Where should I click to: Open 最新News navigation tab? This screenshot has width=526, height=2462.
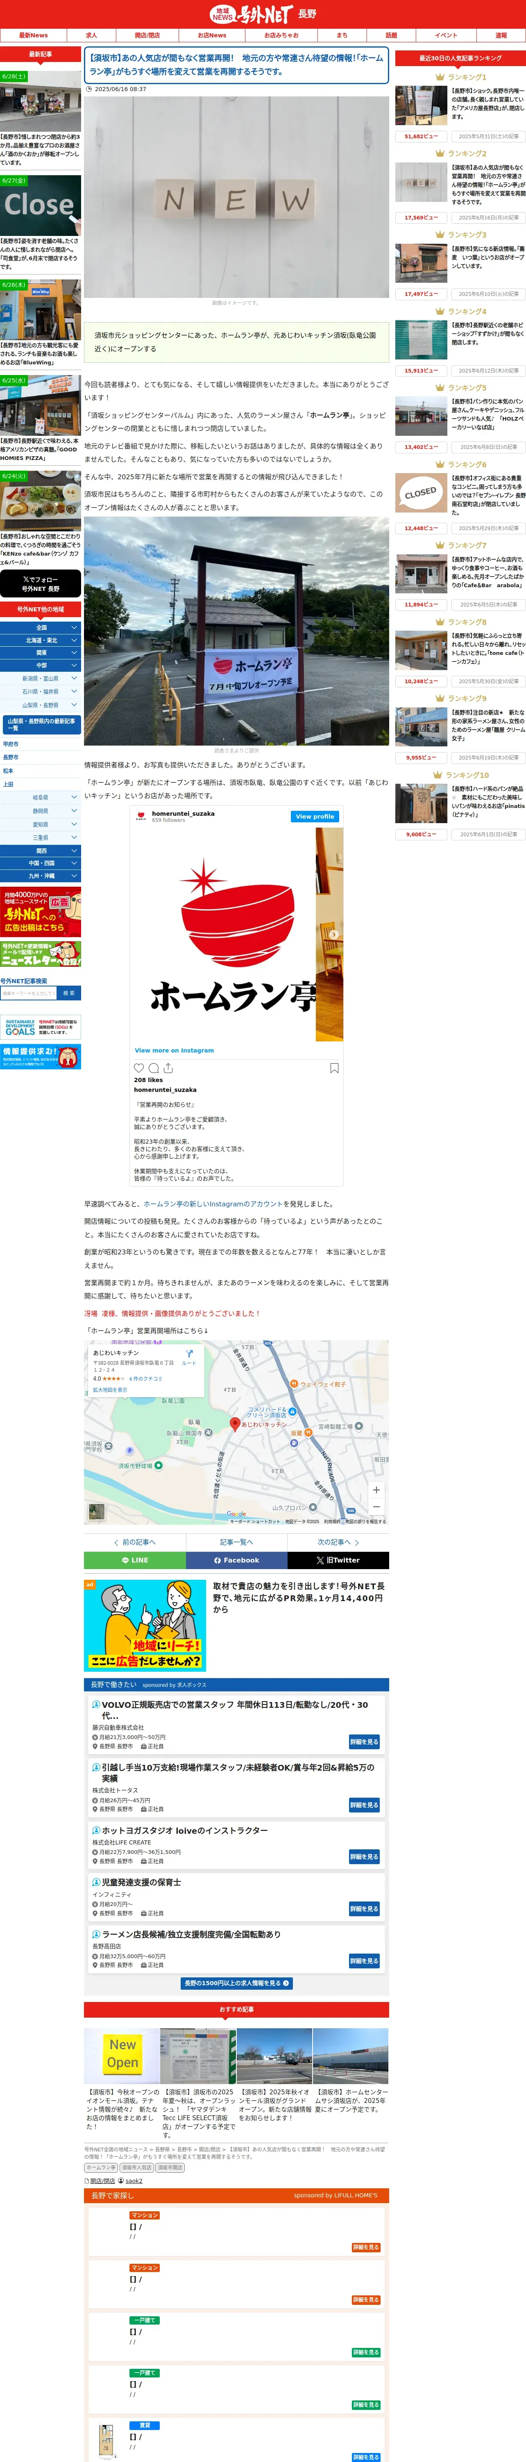coord(34,35)
